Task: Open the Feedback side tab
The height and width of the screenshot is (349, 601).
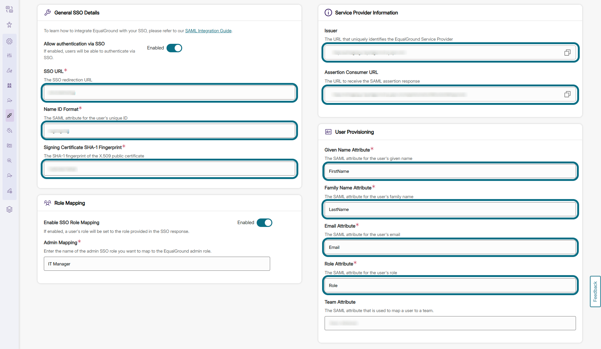Action: (595, 291)
